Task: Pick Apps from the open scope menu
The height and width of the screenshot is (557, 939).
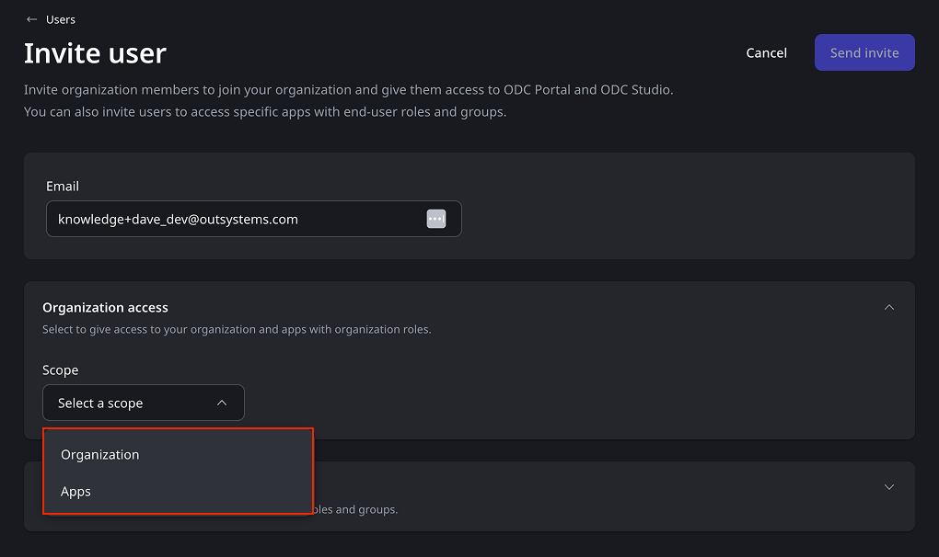Action: point(75,491)
